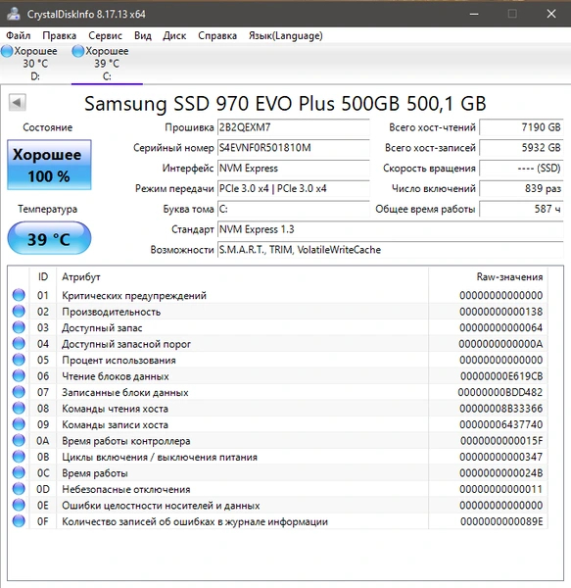Click the Серийный номер field
Image resolution: width=571 pixels, height=588 pixels.
[294, 148]
